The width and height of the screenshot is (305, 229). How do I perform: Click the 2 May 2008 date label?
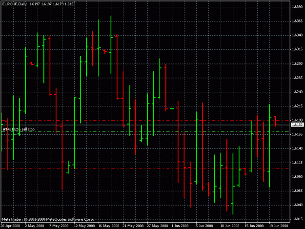[x=35, y=226]
